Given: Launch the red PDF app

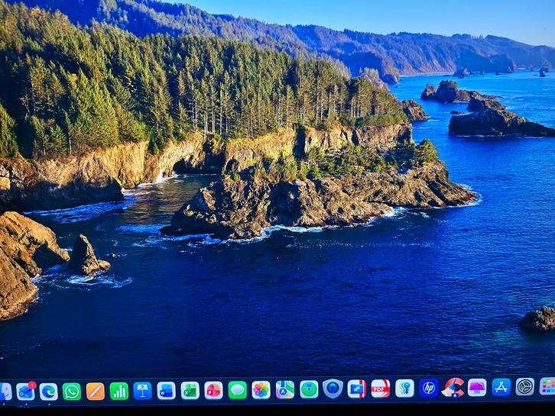Looking at the screenshot, I should (381, 389).
